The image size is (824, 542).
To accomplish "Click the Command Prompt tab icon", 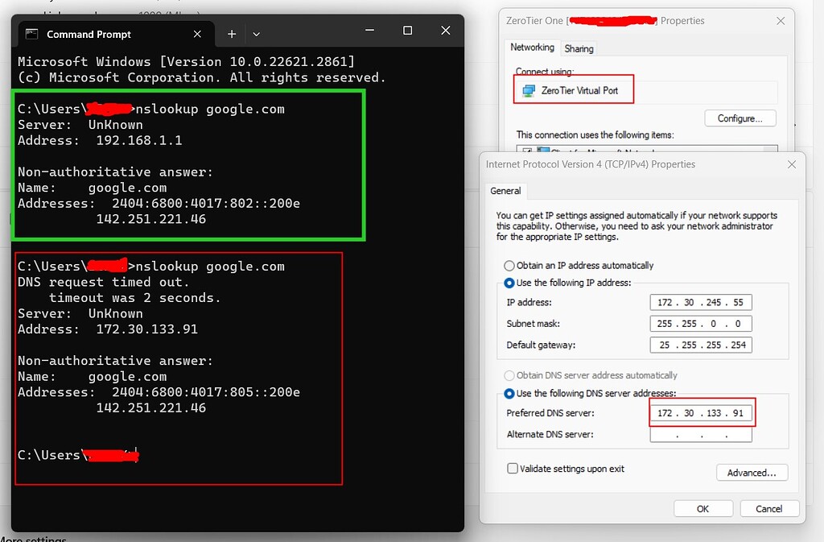I will (31, 34).
